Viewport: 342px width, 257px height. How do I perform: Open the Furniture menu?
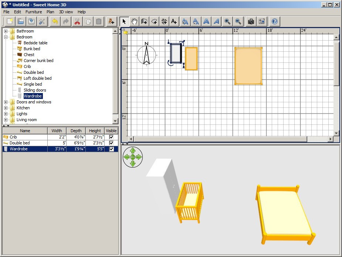(x=34, y=11)
